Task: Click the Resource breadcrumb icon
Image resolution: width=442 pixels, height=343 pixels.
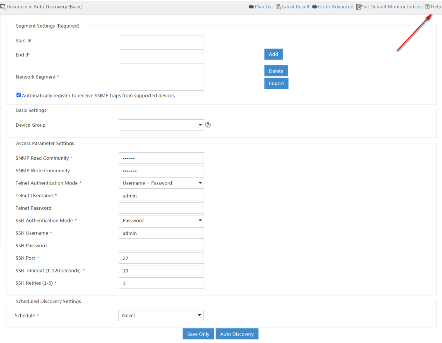Action: point(3,7)
